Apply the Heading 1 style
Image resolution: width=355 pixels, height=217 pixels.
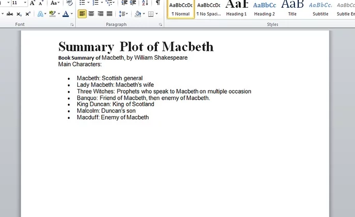point(237,9)
